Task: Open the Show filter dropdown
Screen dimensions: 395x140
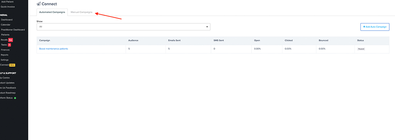Action: click(123, 27)
